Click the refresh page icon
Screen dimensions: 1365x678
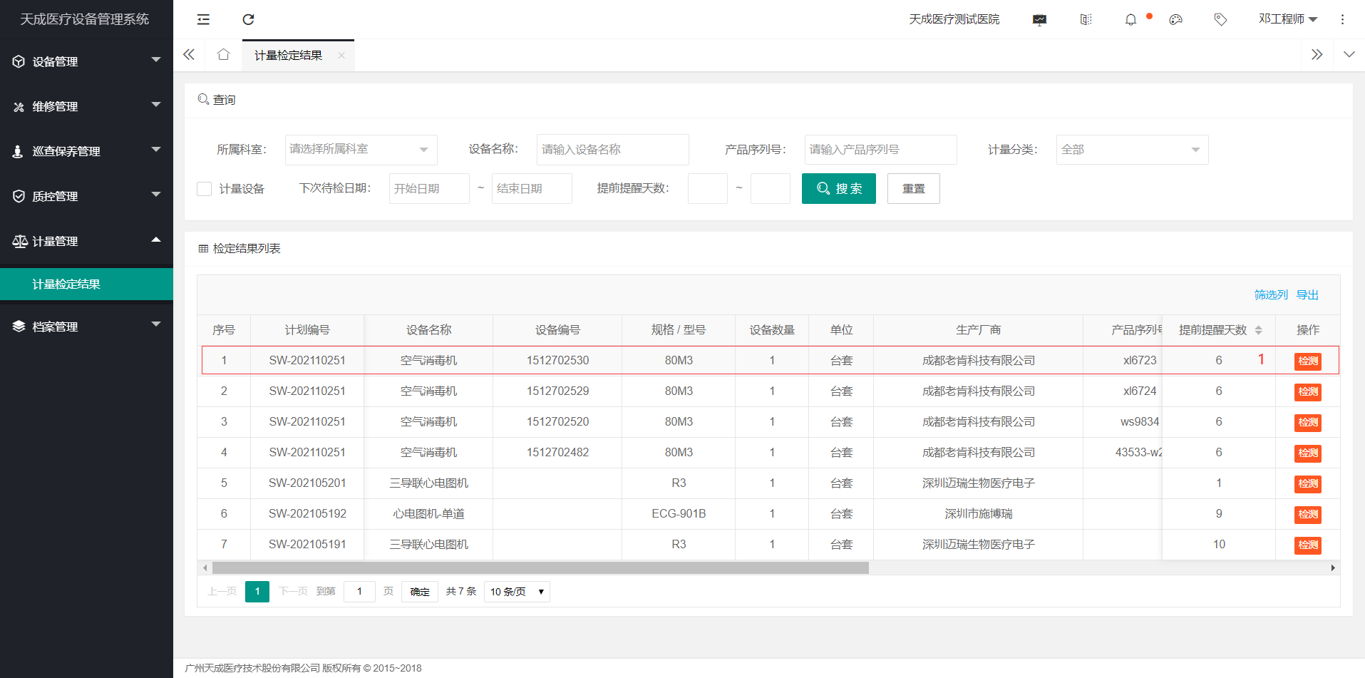(248, 19)
